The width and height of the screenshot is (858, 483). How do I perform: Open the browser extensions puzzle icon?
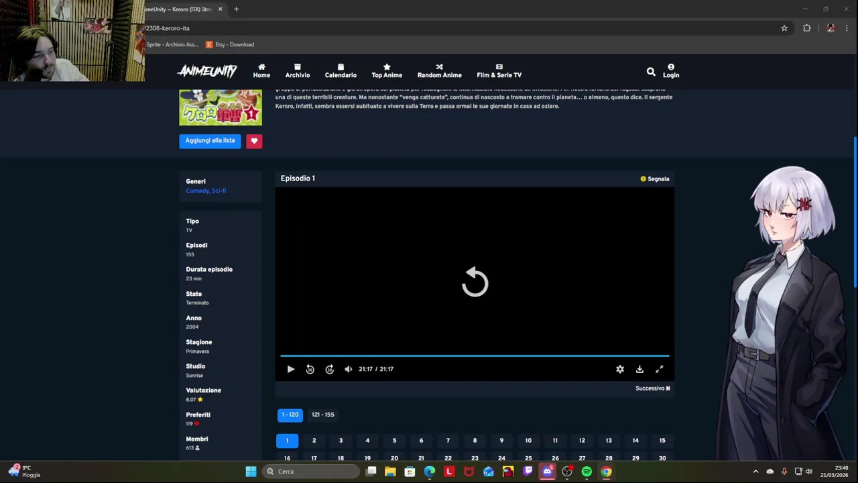pyautogui.click(x=807, y=28)
